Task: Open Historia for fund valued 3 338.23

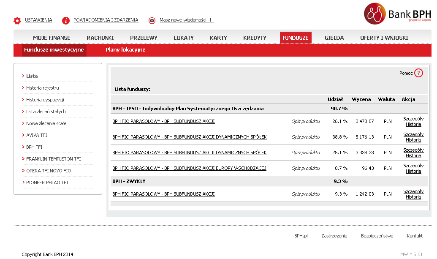Action: (x=413, y=155)
